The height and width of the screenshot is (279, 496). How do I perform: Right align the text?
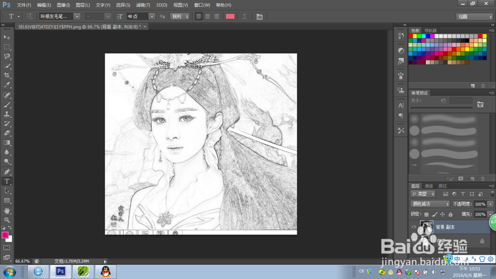pyautogui.click(x=216, y=16)
